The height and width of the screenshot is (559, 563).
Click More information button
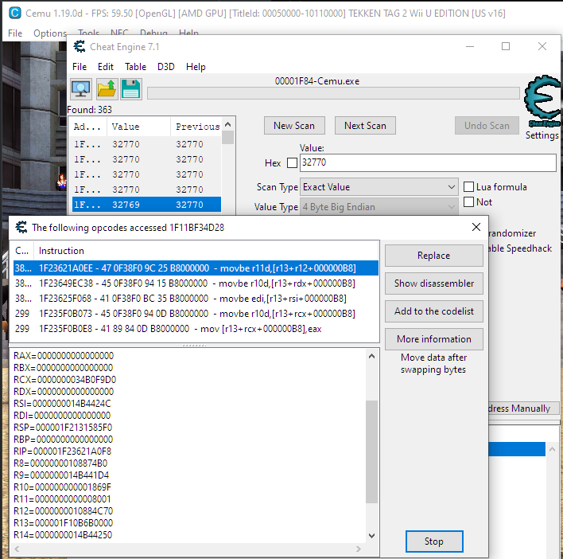tap(433, 339)
